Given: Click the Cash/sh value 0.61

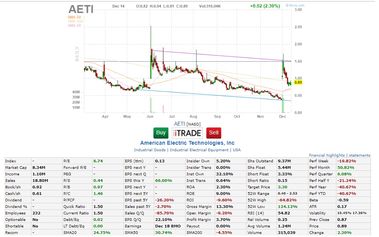Looking at the screenshot, I should 37,194.
